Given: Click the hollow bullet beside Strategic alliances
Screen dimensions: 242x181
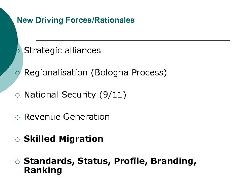Looking at the screenshot, I should (x=18, y=51).
